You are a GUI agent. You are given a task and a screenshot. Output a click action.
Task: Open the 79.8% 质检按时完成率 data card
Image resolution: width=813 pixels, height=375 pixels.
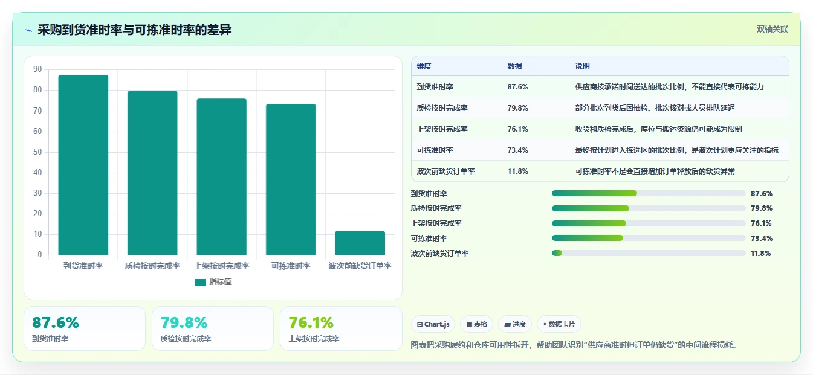click(x=213, y=329)
